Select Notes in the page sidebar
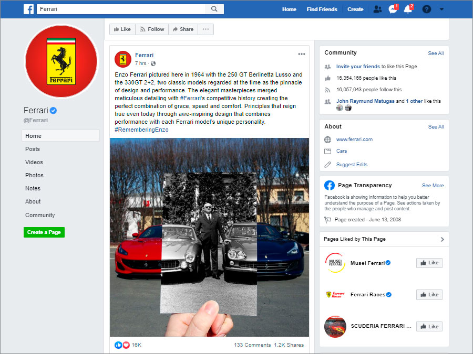Screen dimensions: 473x354 click(x=33, y=188)
